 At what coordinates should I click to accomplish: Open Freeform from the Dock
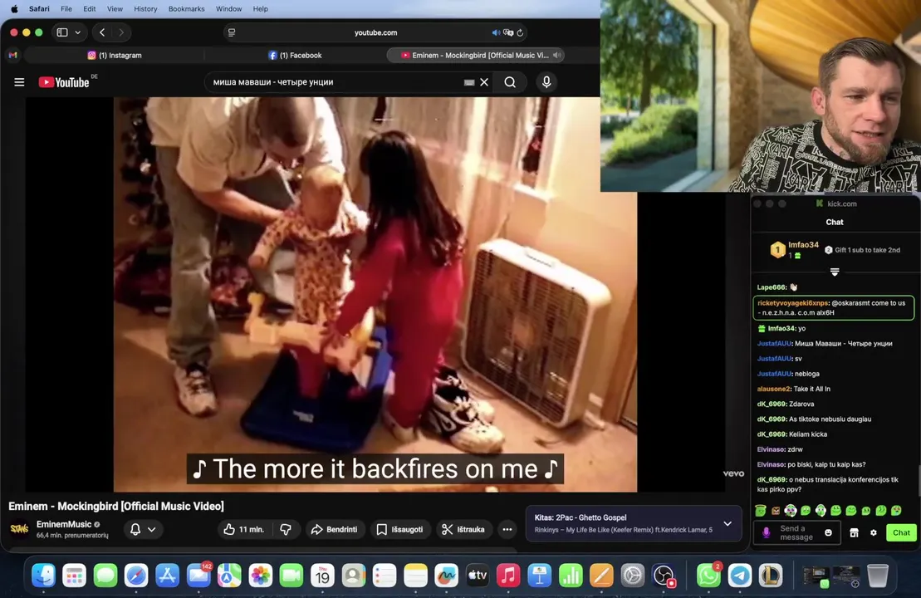447,576
